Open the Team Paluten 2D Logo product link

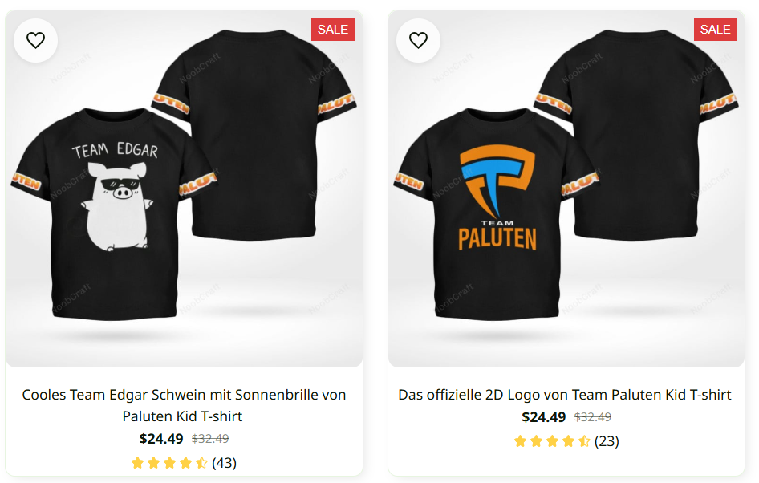pyautogui.click(x=565, y=395)
